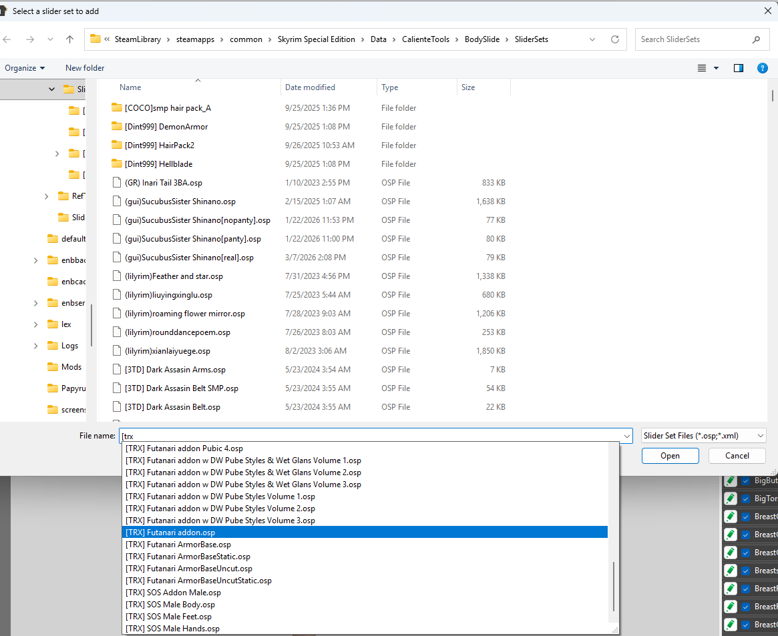Image resolution: width=778 pixels, height=636 pixels.
Task: Select (lilyrim)xianlaiyuege.osp file
Action: pos(167,351)
